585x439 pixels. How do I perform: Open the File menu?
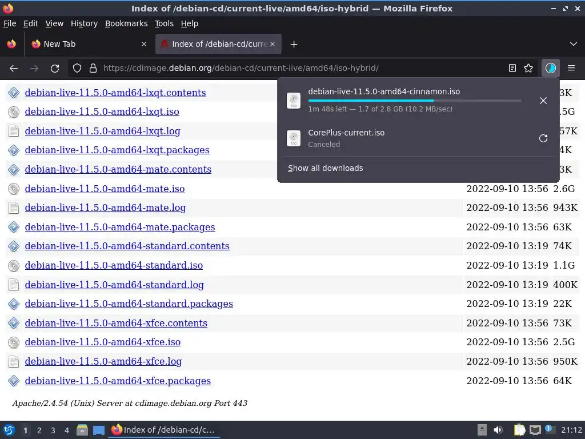pyautogui.click(x=10, y=23)
